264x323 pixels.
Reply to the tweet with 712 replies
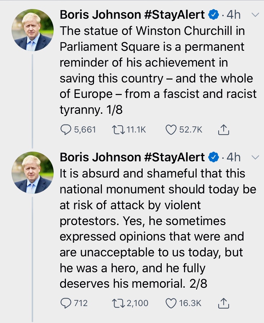tap(66, 303)
